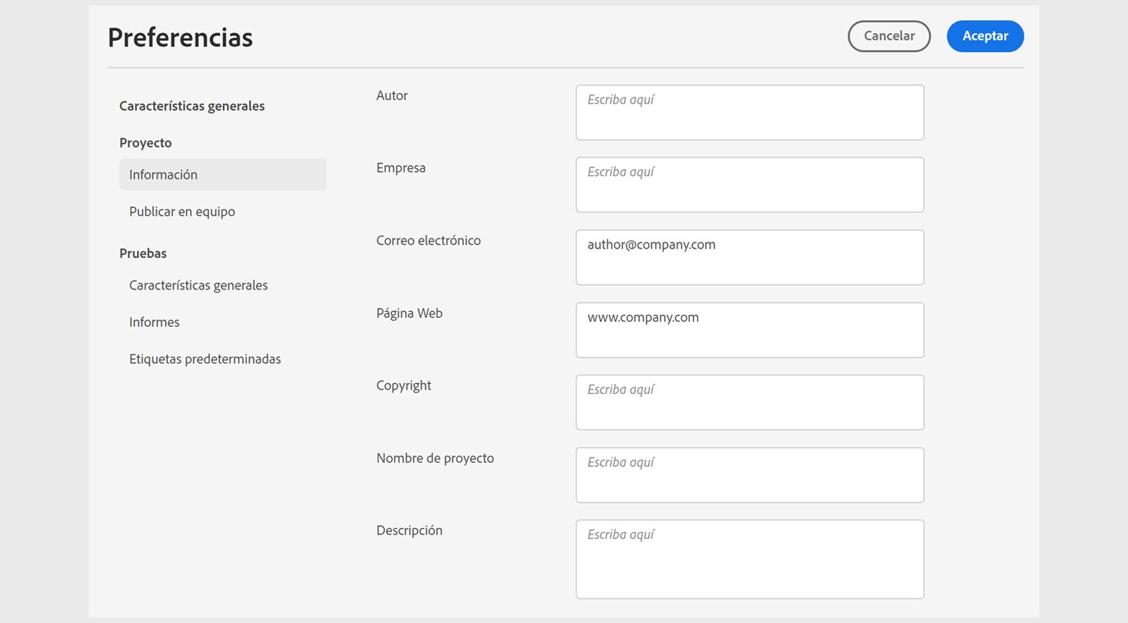Open Etiquetas predeterminadas settings

coord(204,359)
